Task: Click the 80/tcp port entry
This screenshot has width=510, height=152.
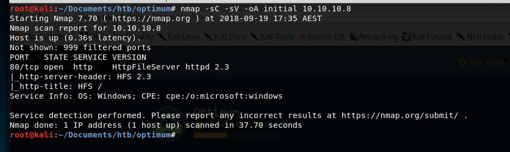Action: [x=24, y=67]
